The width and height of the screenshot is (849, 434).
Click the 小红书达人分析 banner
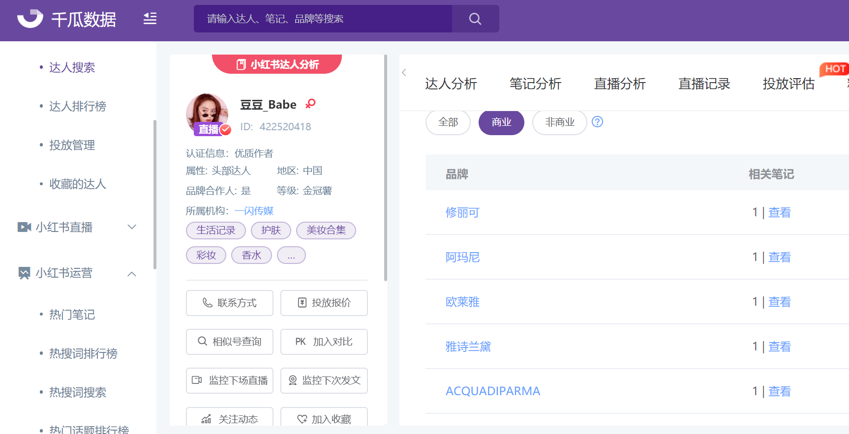coord(277,64)
